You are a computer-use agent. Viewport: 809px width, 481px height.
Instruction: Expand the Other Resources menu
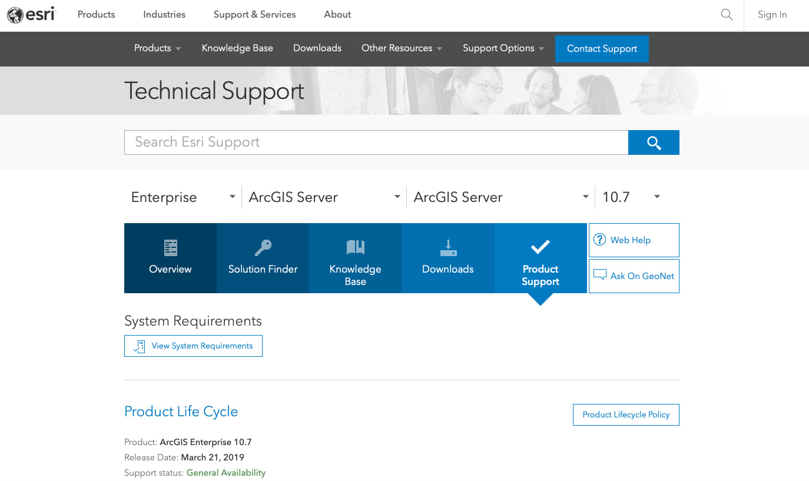(402, 48)
